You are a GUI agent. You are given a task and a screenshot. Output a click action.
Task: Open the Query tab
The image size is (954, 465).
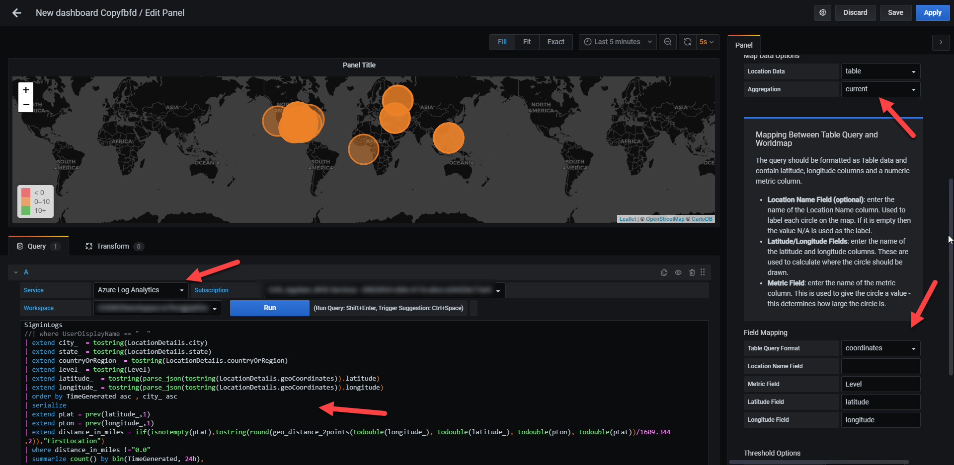click(x=37, y=246)
